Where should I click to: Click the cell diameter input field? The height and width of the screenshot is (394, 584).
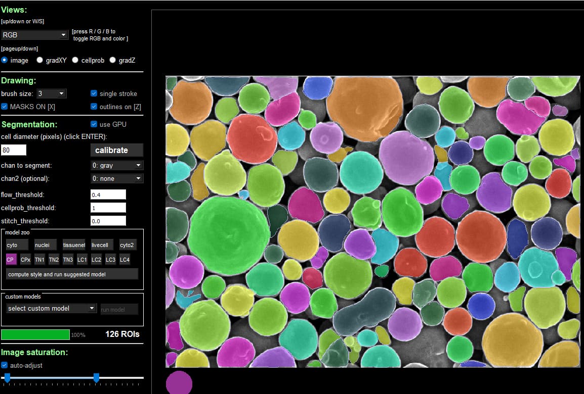[14, 150]
